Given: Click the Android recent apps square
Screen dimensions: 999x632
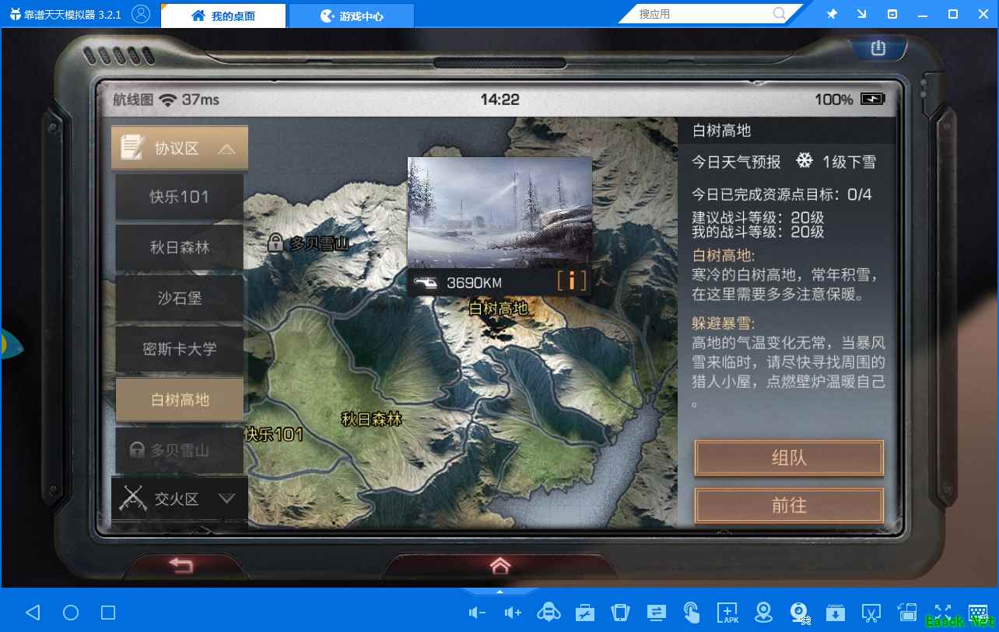Looking at the screenshot, I should 108,613.
